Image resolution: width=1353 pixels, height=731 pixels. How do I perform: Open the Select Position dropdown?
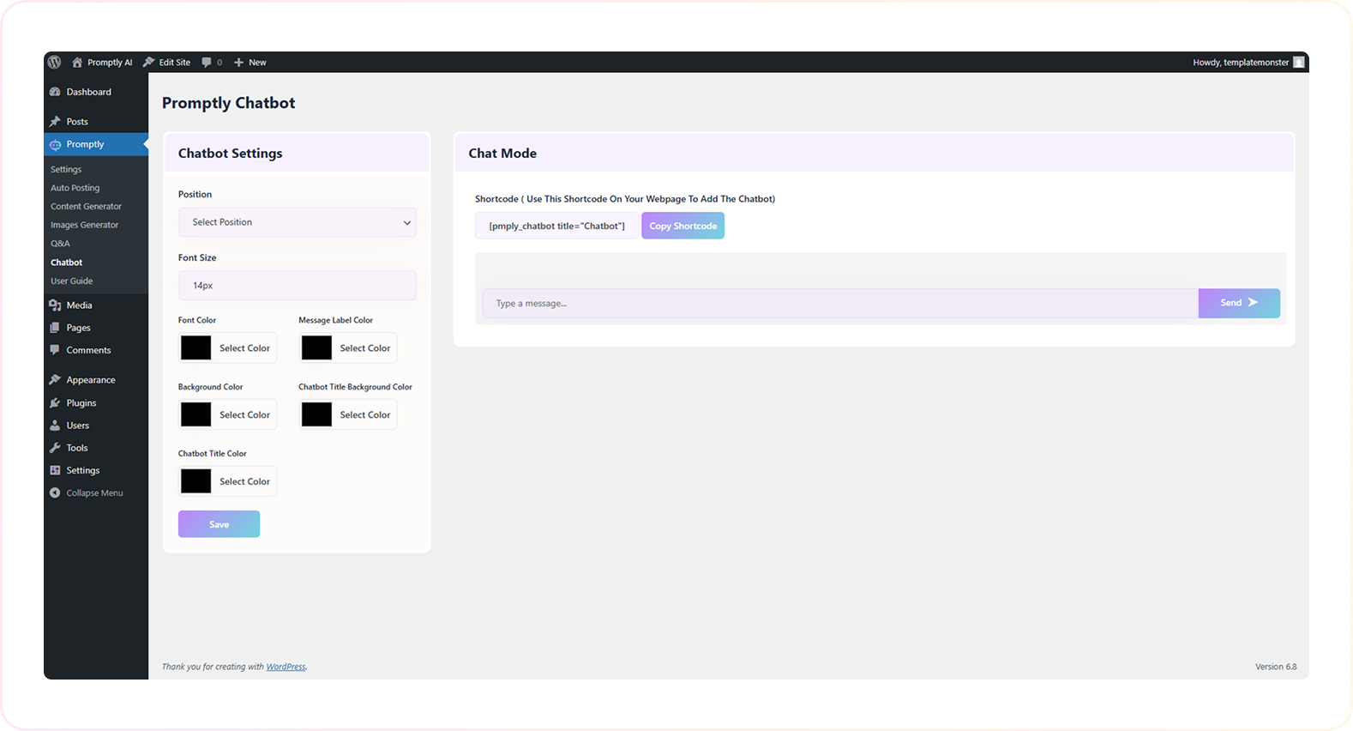coord(297,222)
